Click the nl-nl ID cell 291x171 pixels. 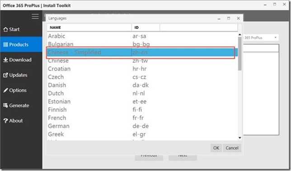[139, 93]
